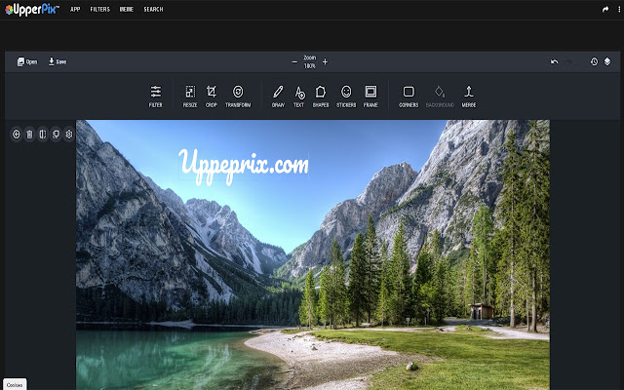Click the Save button
Viewport: 624px width, 390px height.
(x=58, y=61)
